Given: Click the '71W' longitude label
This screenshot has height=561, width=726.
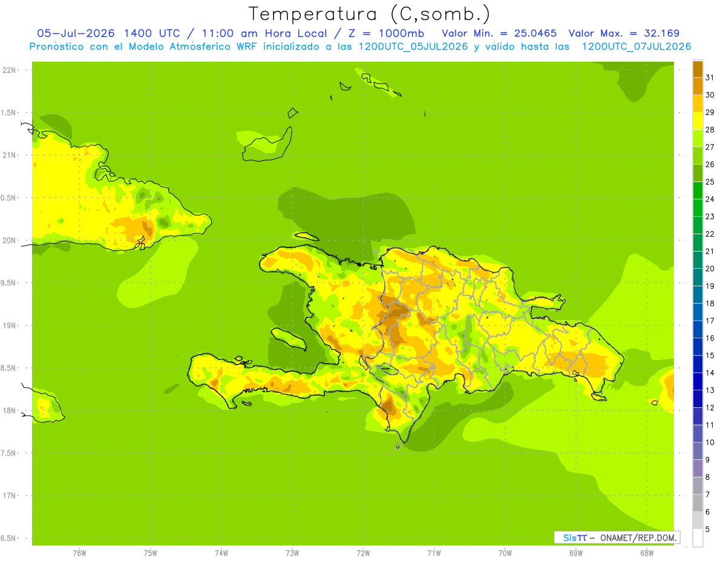Looking at the screenshot, I should point(434,553).
